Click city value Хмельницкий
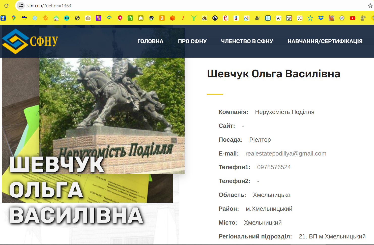The width and height of the screenshot is (374, 245). click(263, 223)
